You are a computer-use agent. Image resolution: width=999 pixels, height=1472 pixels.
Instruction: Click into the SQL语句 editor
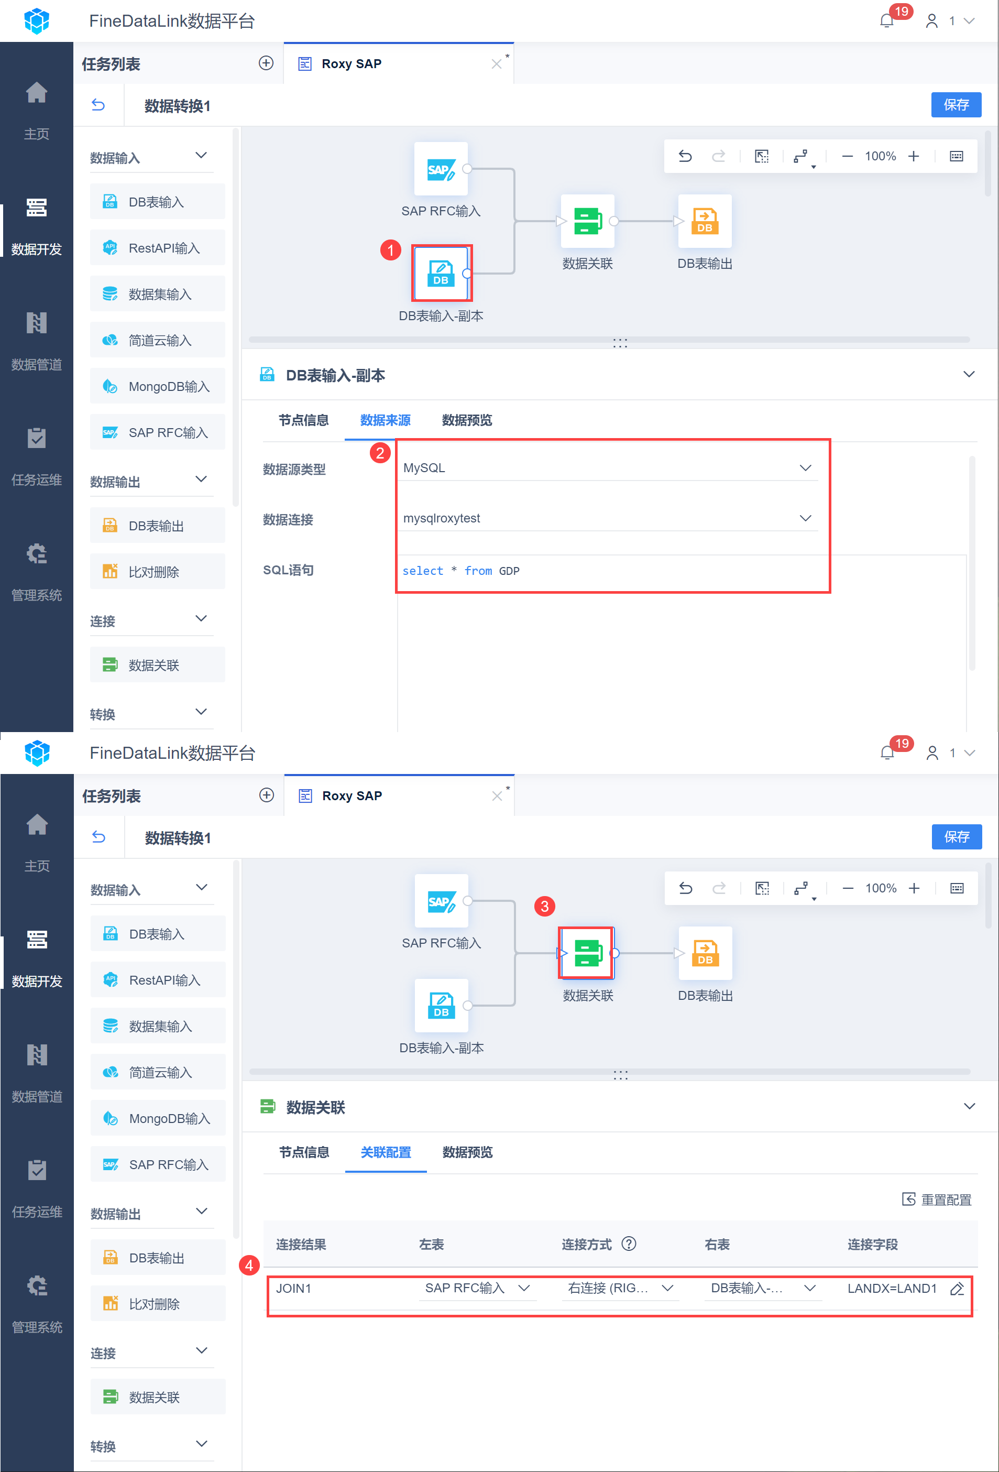tap(681, 643)
